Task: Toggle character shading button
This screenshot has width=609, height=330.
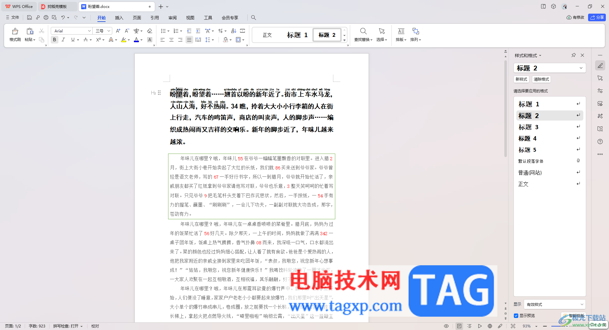Action: coord(150,40)
